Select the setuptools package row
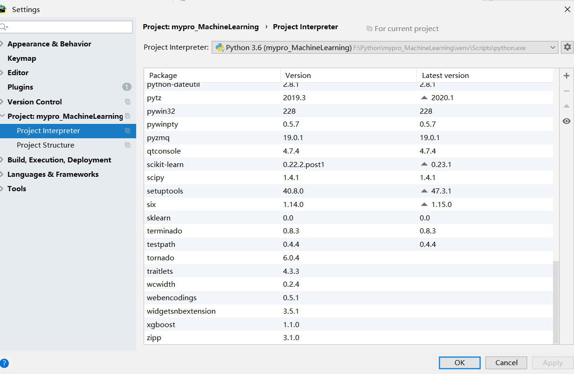 [349, 191]
